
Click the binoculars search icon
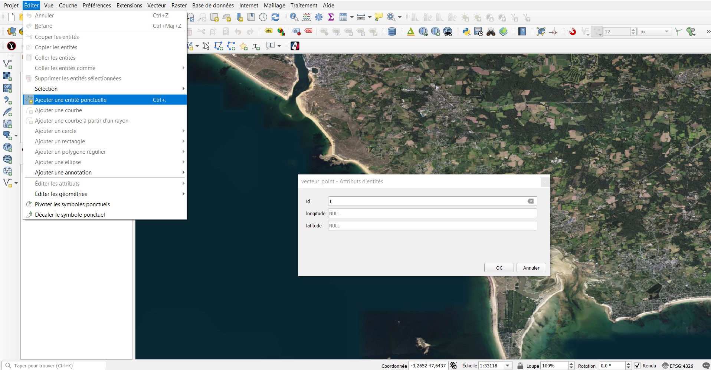[491, 32]
